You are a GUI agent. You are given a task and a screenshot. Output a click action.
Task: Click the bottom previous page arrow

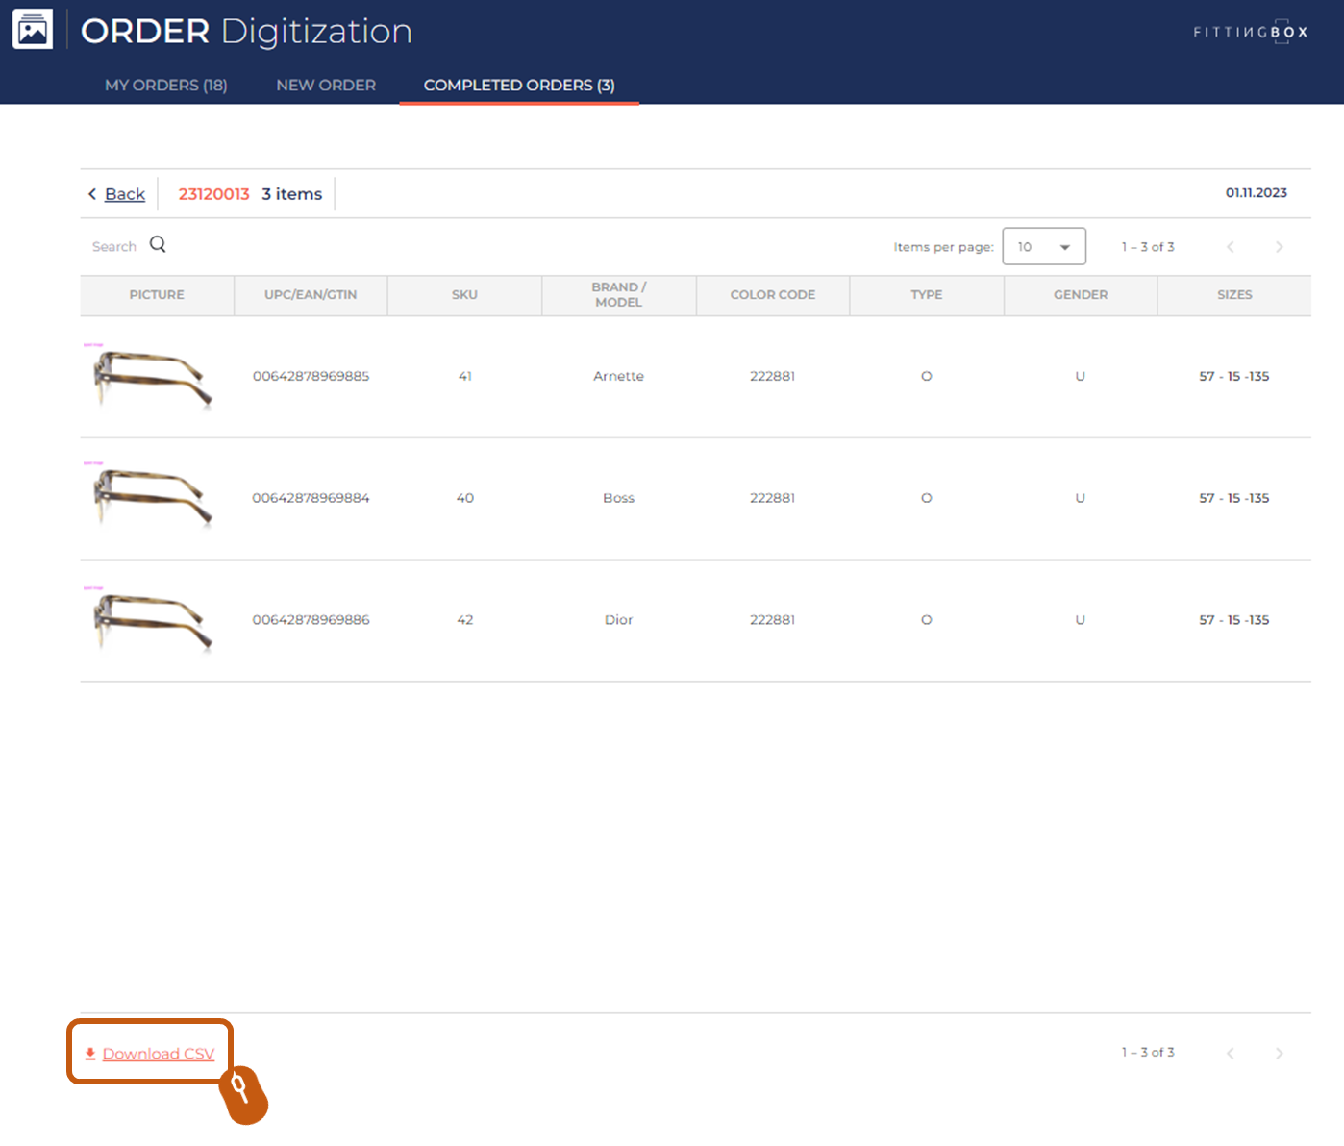click(x=1231, y=1053)
